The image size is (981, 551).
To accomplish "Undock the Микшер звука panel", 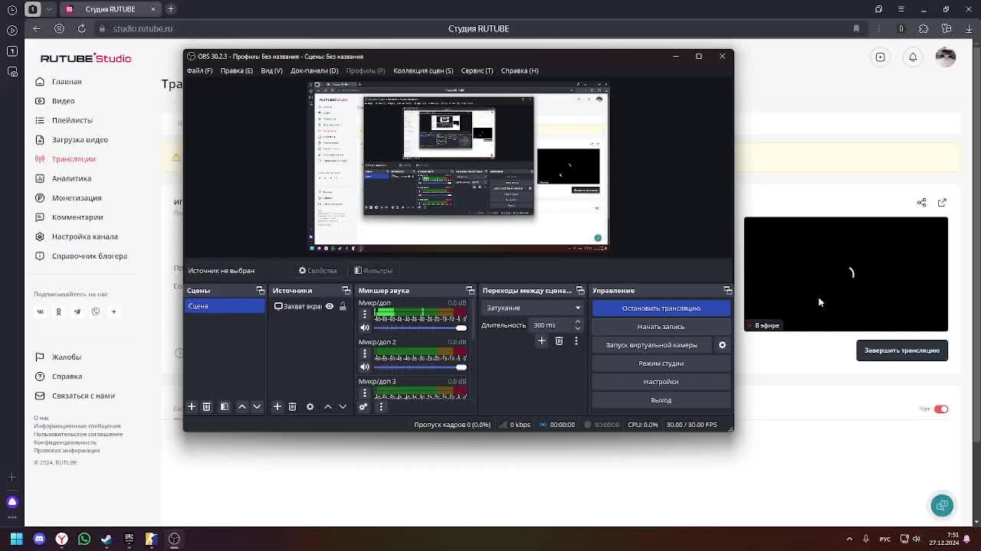I will pos(470,291).
